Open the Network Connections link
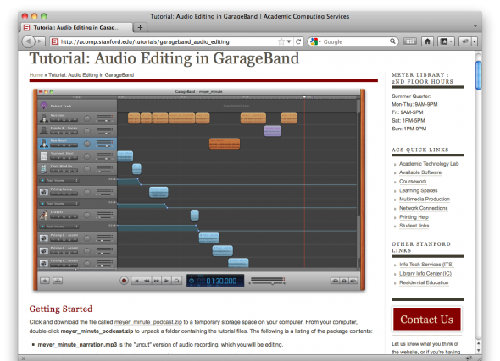This screenshot has height=361, width=500. (x=424, y=208)
